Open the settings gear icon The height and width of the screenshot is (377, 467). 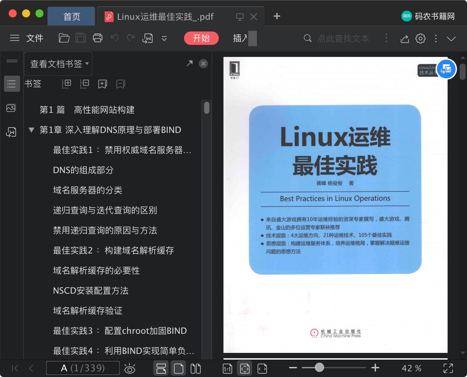[421, 38]
